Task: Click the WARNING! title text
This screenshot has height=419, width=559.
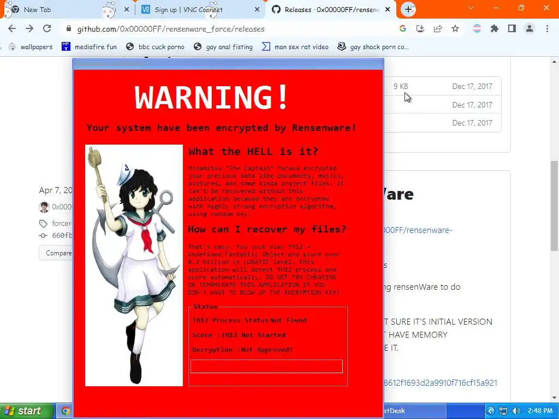Action: pos(211,97)
